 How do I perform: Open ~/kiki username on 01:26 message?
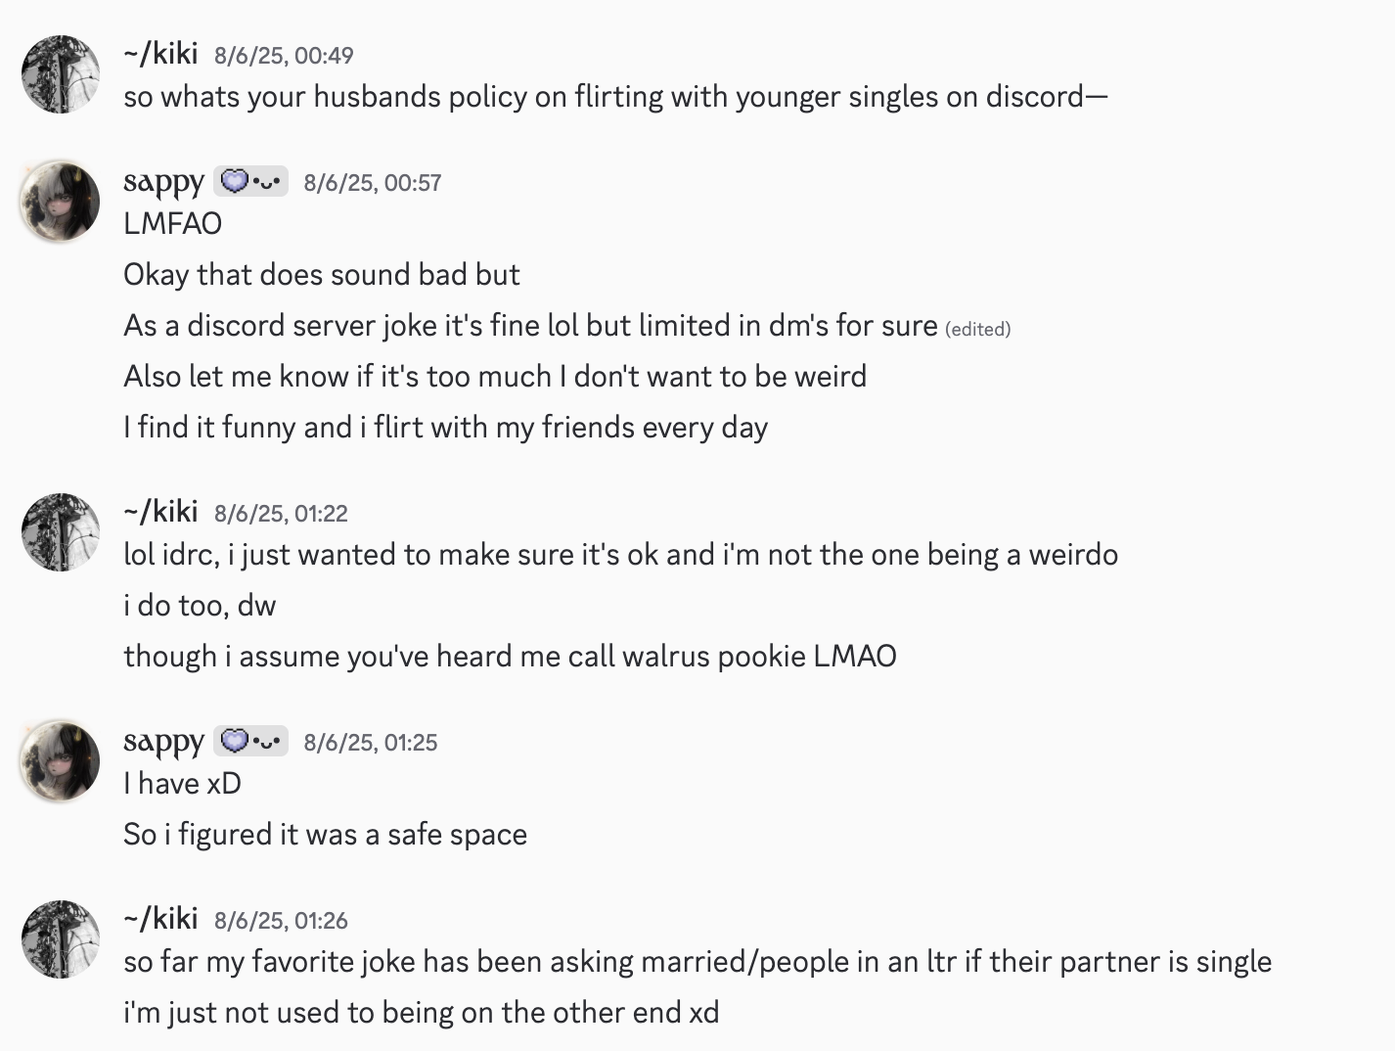[x=161, y=919]
